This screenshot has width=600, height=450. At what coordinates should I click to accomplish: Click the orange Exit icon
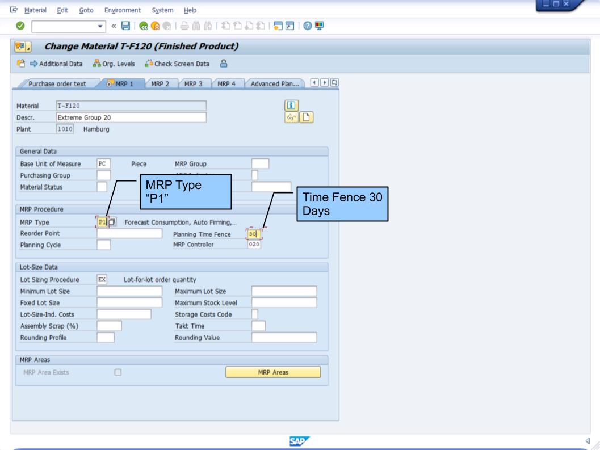(155, 26)
